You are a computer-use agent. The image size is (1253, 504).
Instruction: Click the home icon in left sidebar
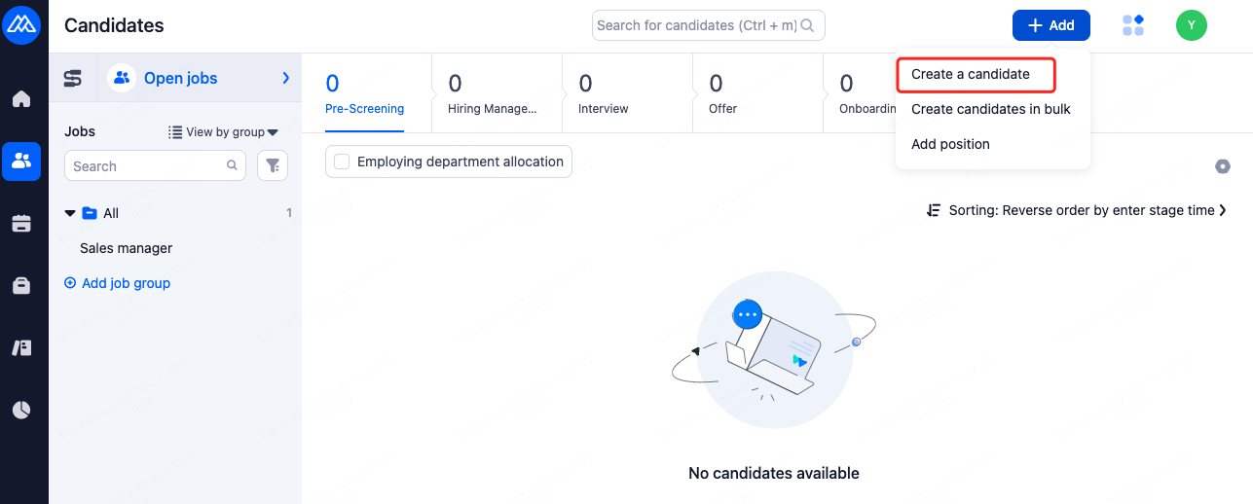(21, 99)
